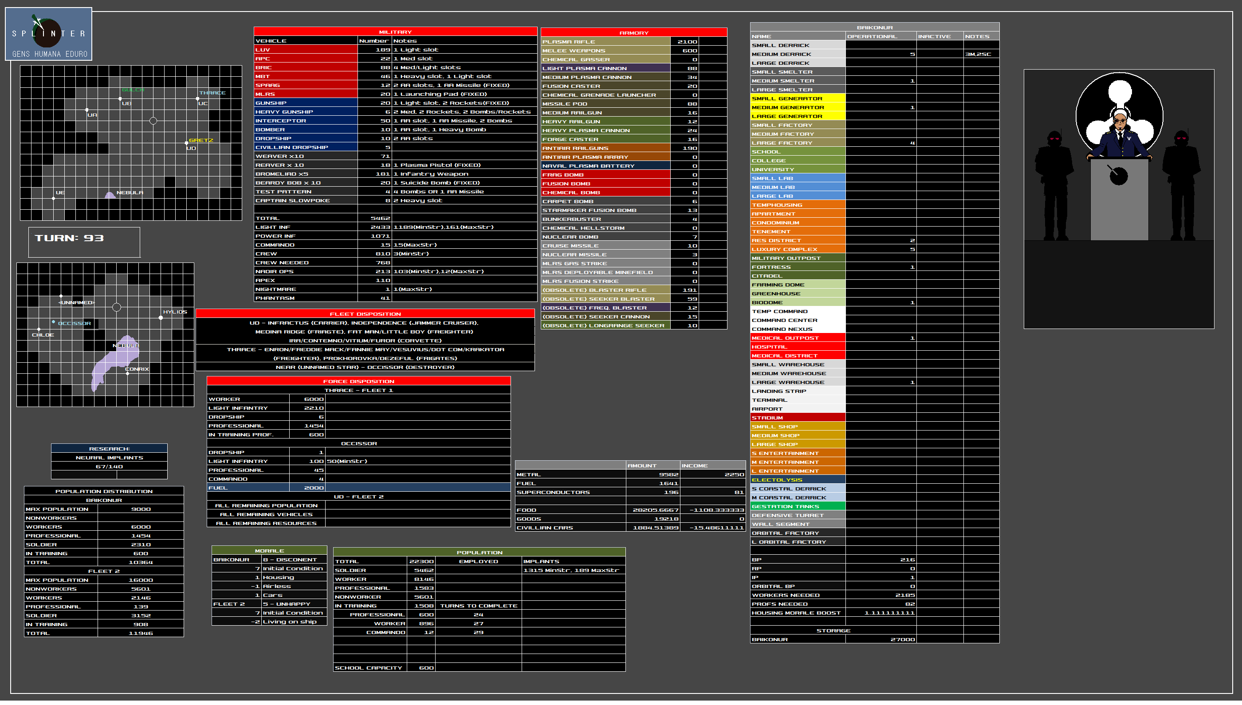Image resolution: width=1242 pixels, height=705 pixels.
Task: Click the green GESTATION TANKS cell
Action: [x=798, y=506]
